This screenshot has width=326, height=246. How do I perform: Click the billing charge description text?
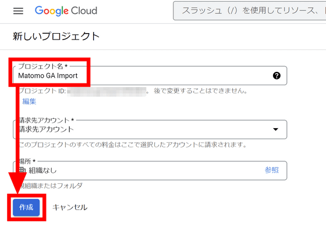click(133, 144)
